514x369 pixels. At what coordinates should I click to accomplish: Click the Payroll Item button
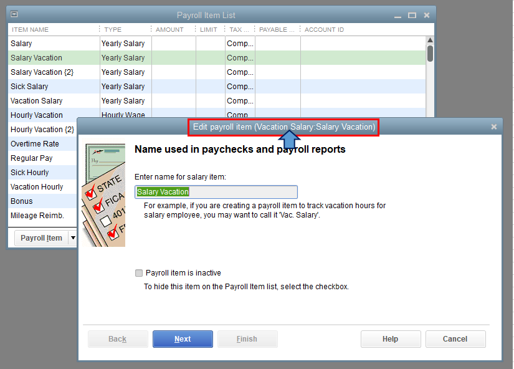pos(41,238)
